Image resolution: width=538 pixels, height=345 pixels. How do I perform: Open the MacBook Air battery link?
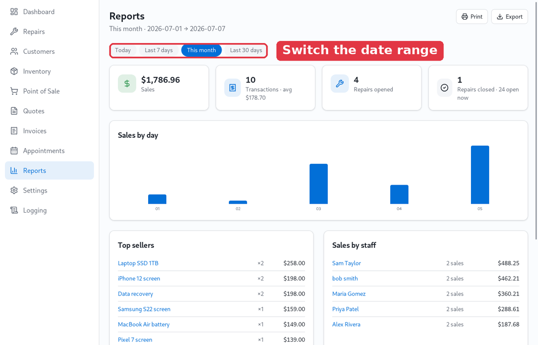[x=143, y=324]
